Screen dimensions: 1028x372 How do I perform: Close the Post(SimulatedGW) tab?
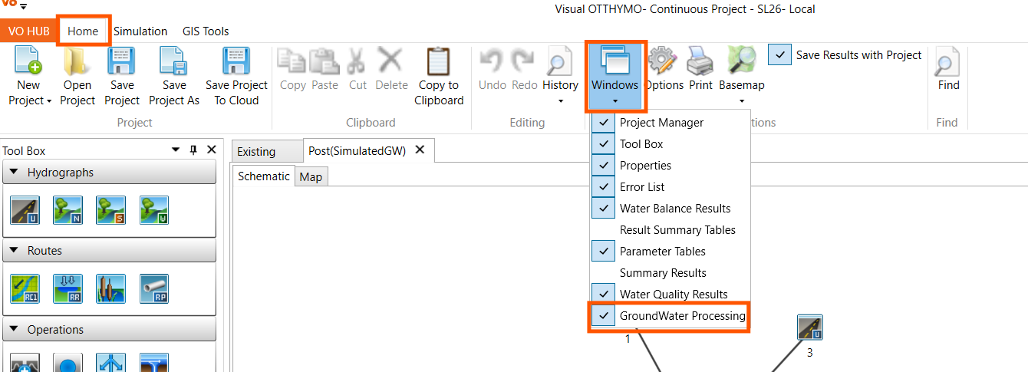pyautogui.click(x=420, y=150)
